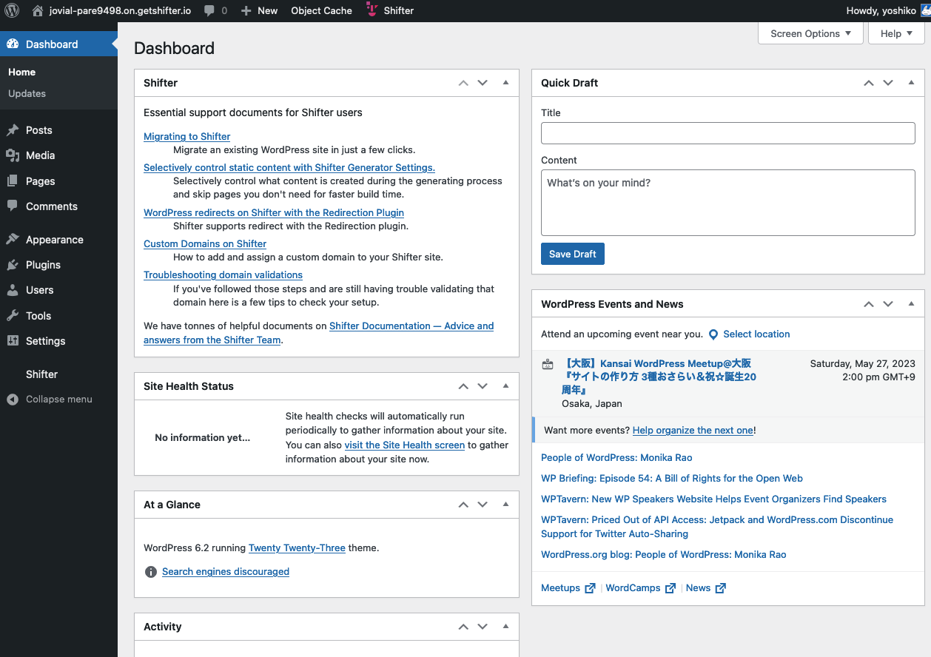Click the external link icon next to News
The height and width of the screenshot is (657, 931).
pyautogui.click(x=721, y=588)
